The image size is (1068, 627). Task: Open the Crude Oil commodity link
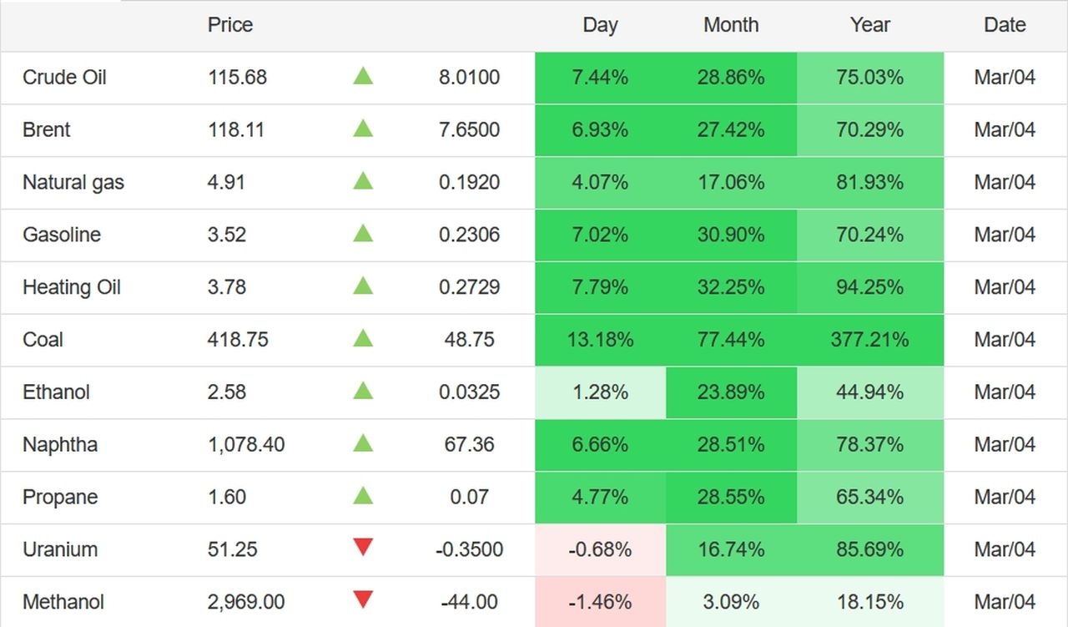[64, 78]
